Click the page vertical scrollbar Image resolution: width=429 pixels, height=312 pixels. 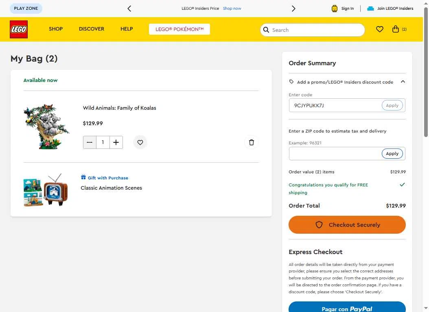426,72
